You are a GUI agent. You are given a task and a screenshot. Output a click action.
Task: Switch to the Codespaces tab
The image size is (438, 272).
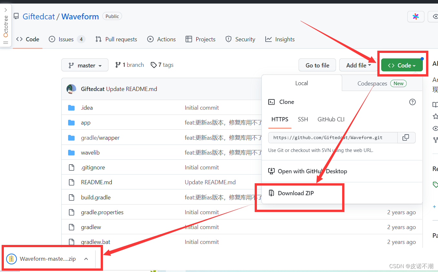tap(382, 83)
